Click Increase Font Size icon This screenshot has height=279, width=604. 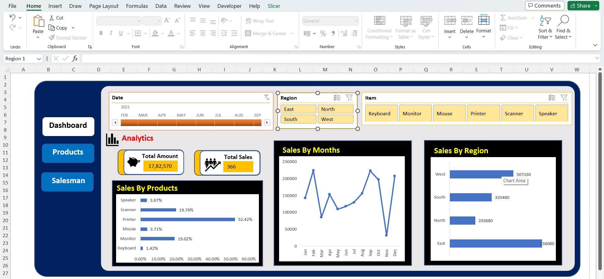point(167,21)
